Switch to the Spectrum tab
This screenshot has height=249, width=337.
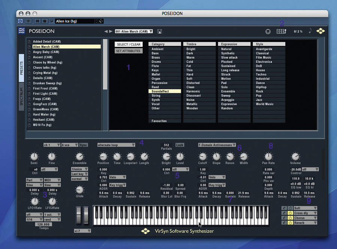pos(22,97)
